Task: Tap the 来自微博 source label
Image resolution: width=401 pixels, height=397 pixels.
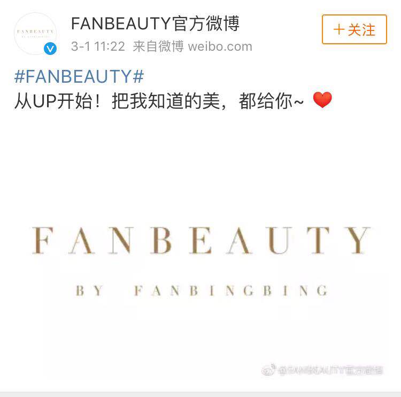Action: point(158,46)
